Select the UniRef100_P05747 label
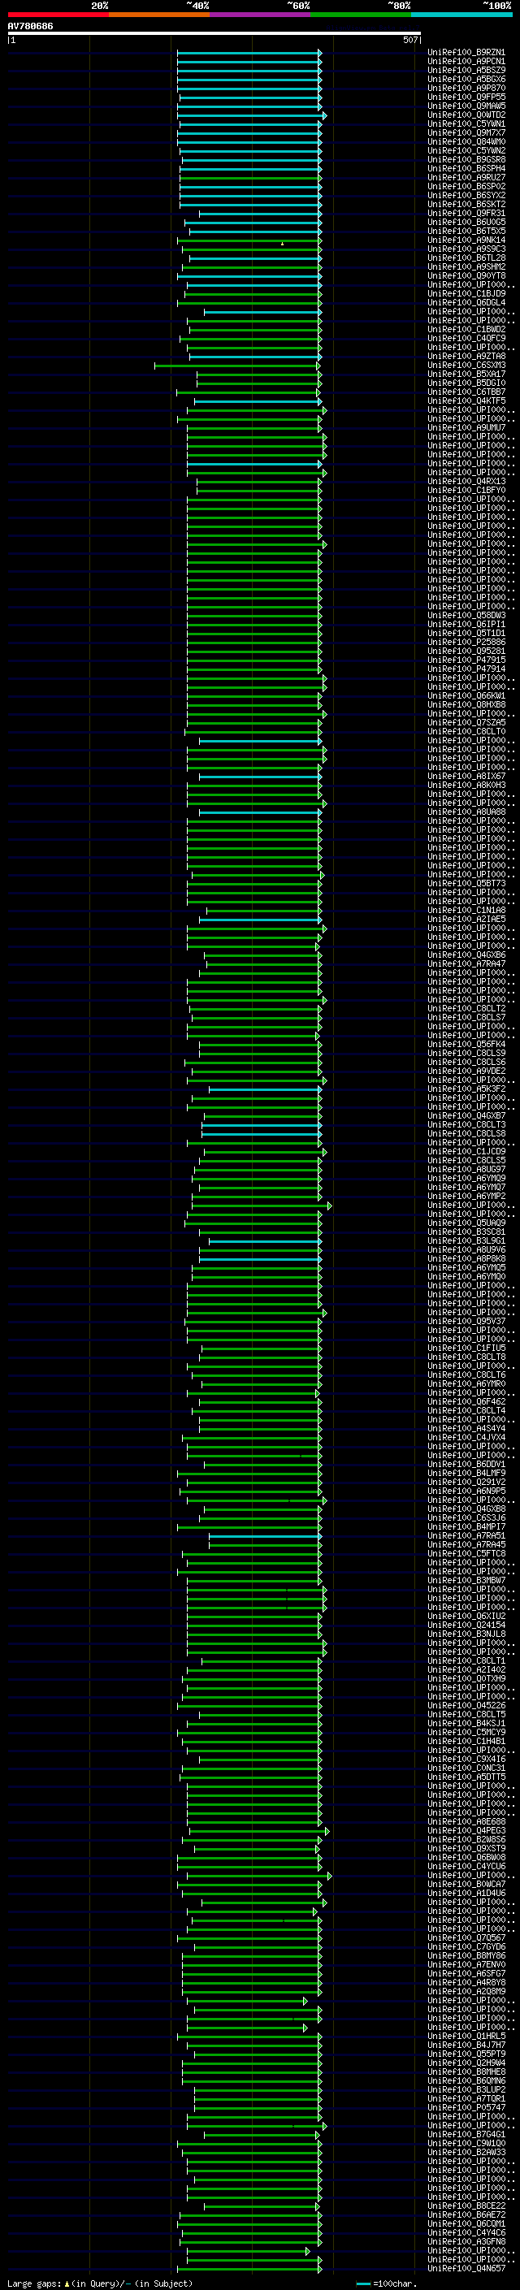This screenshot has width=520, height=2290. point(466,2108)
